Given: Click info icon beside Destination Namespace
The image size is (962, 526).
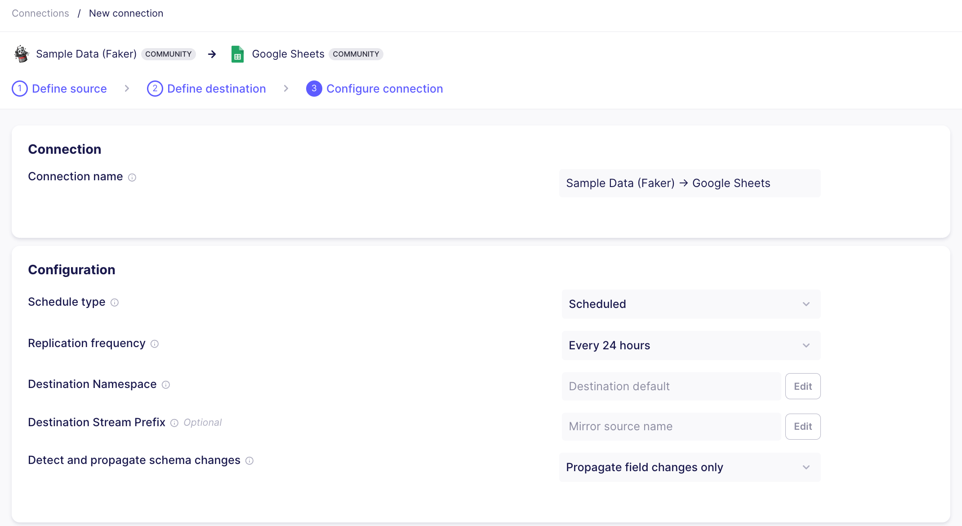Looking at the screenshot, I should click(166, 385).
